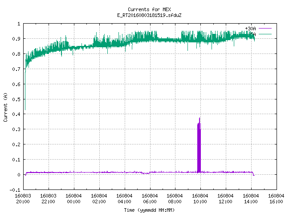285x214 pixels.
Task: Click x-axis tick label "160803 22:00"
Action: 49,199
